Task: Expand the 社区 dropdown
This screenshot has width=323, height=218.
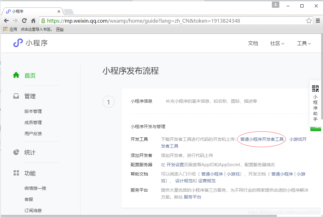Action: tap(277, 43)
